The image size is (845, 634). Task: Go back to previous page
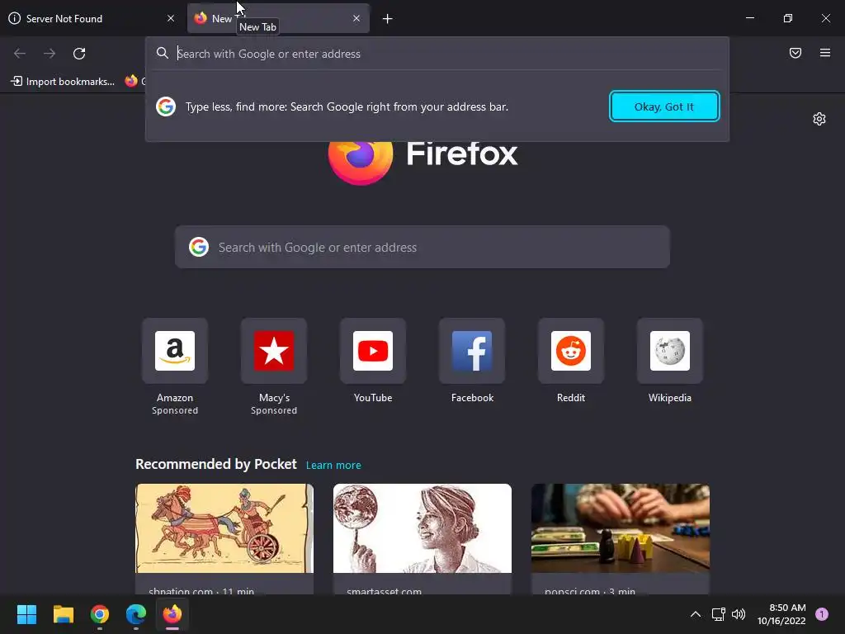20,54
